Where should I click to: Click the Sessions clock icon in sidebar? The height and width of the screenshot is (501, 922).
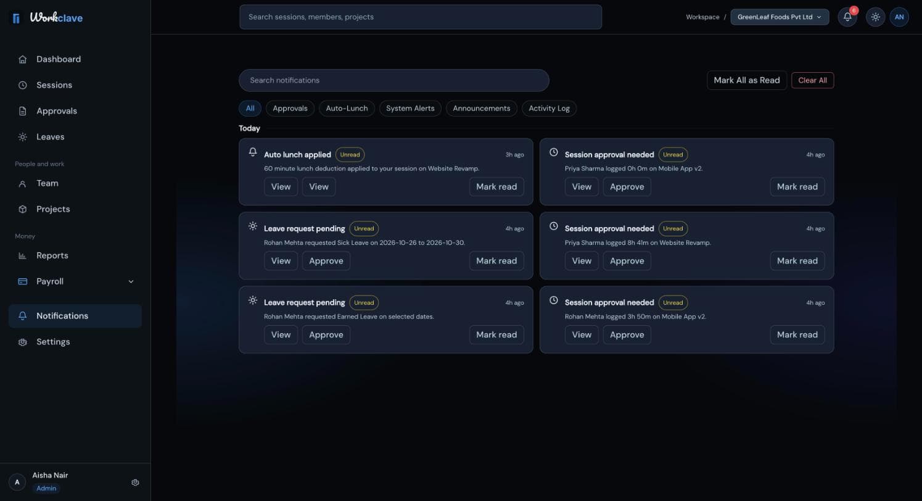(23, 85)
